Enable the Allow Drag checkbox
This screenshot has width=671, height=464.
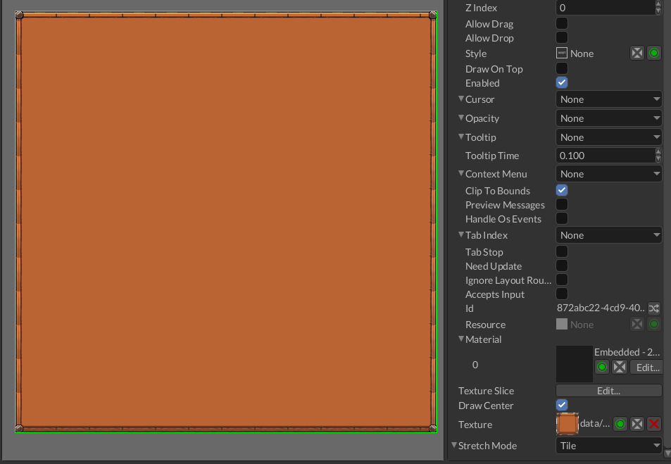click(x=562, y=24)
